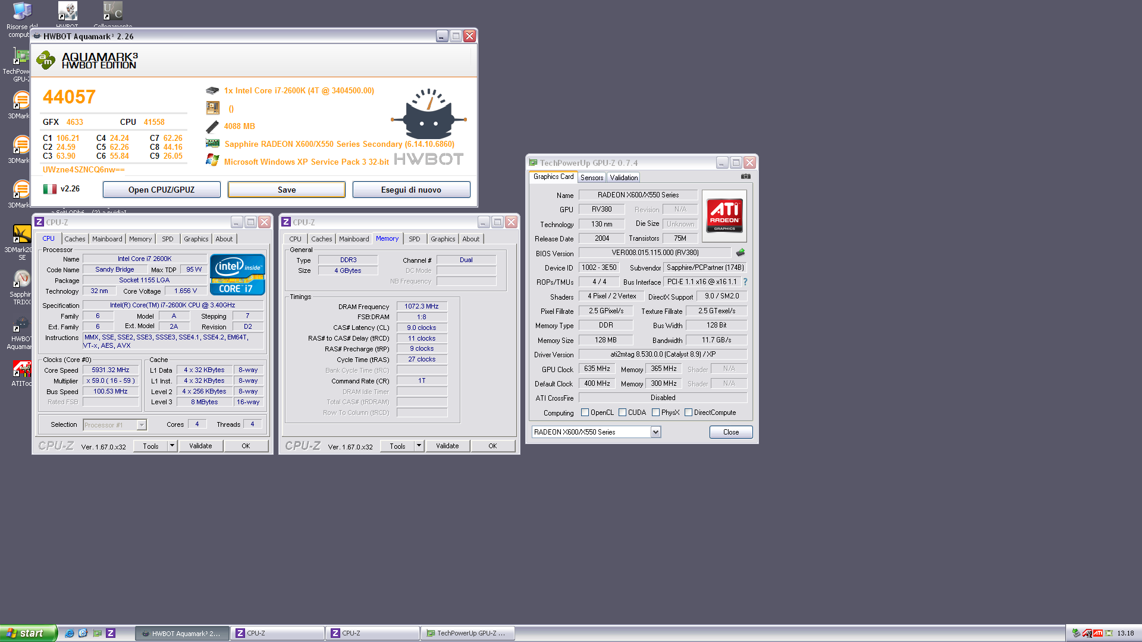Click the Core Speed value field 5931.32 MHz

coord(111,370)
